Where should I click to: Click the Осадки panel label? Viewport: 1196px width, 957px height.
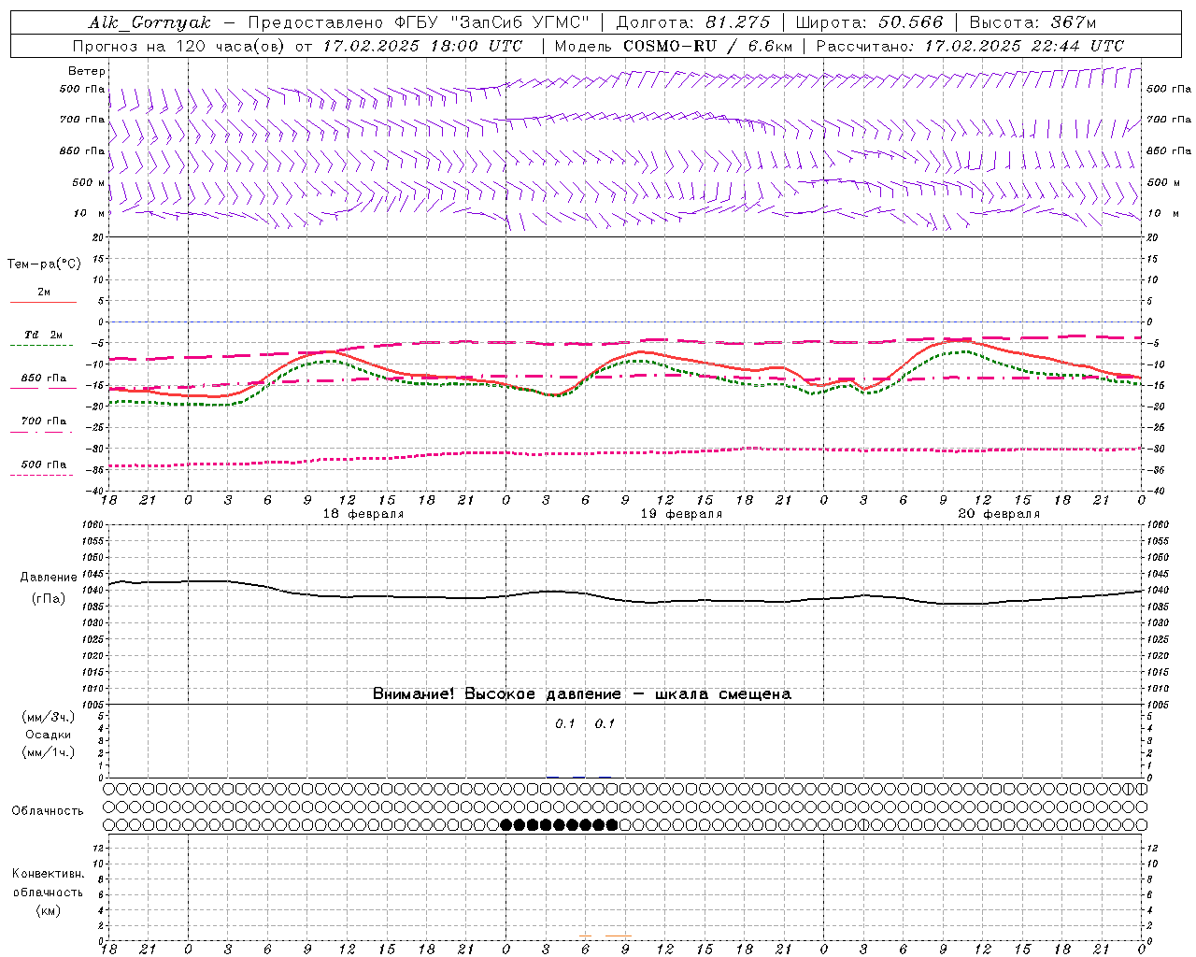pos(48,735)
